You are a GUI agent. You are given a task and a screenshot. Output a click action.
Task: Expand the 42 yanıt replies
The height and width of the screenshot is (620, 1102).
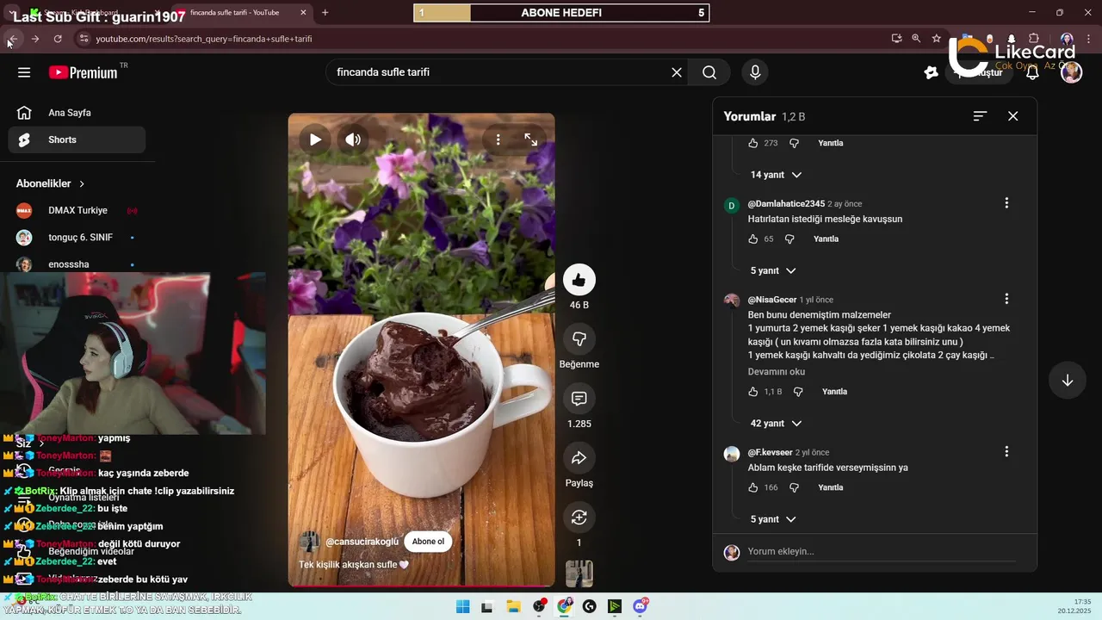click(x=776, y=424)
